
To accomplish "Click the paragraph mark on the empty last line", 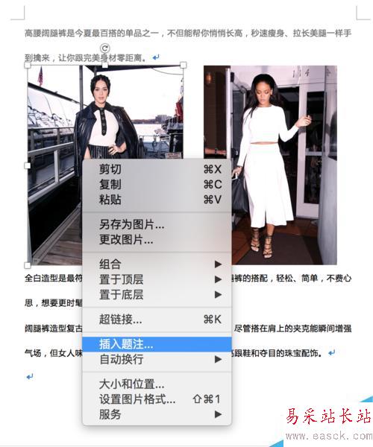I will [30, 377].
